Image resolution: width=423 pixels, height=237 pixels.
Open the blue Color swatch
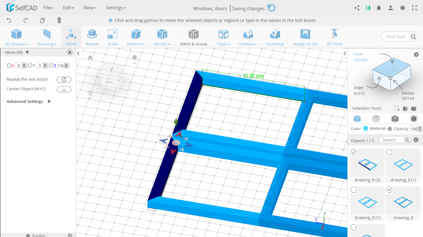pos(366,129)
